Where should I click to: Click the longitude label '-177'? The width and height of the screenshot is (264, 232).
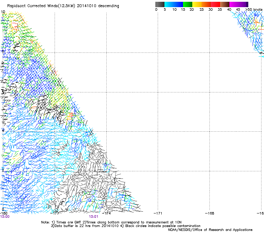pos(55,213)
